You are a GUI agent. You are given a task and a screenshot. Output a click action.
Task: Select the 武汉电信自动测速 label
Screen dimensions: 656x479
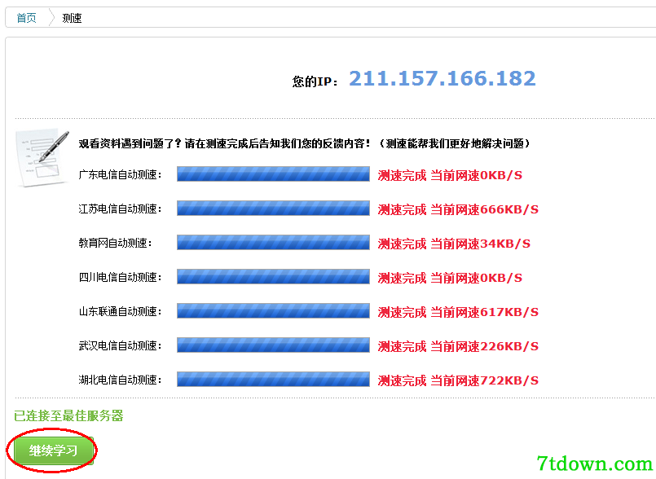pyautogui.click(x=120, y=346)
